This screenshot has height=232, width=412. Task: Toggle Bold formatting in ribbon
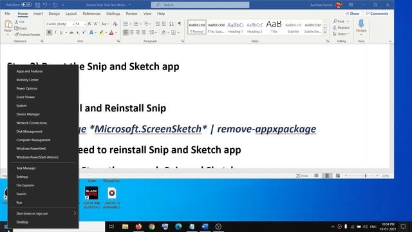[49, 32]
